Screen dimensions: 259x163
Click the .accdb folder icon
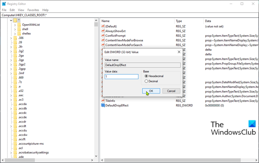click(x=15, y=108)
